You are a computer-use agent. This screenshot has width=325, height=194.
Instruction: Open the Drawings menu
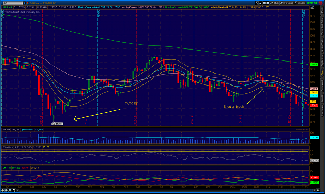click(x=287, y=3)
